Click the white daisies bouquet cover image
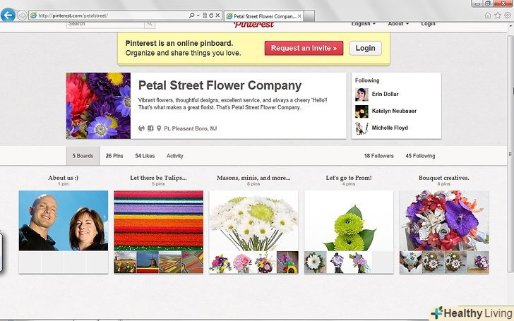The height and width of the screenshot is (321, 514). point(253,221)
